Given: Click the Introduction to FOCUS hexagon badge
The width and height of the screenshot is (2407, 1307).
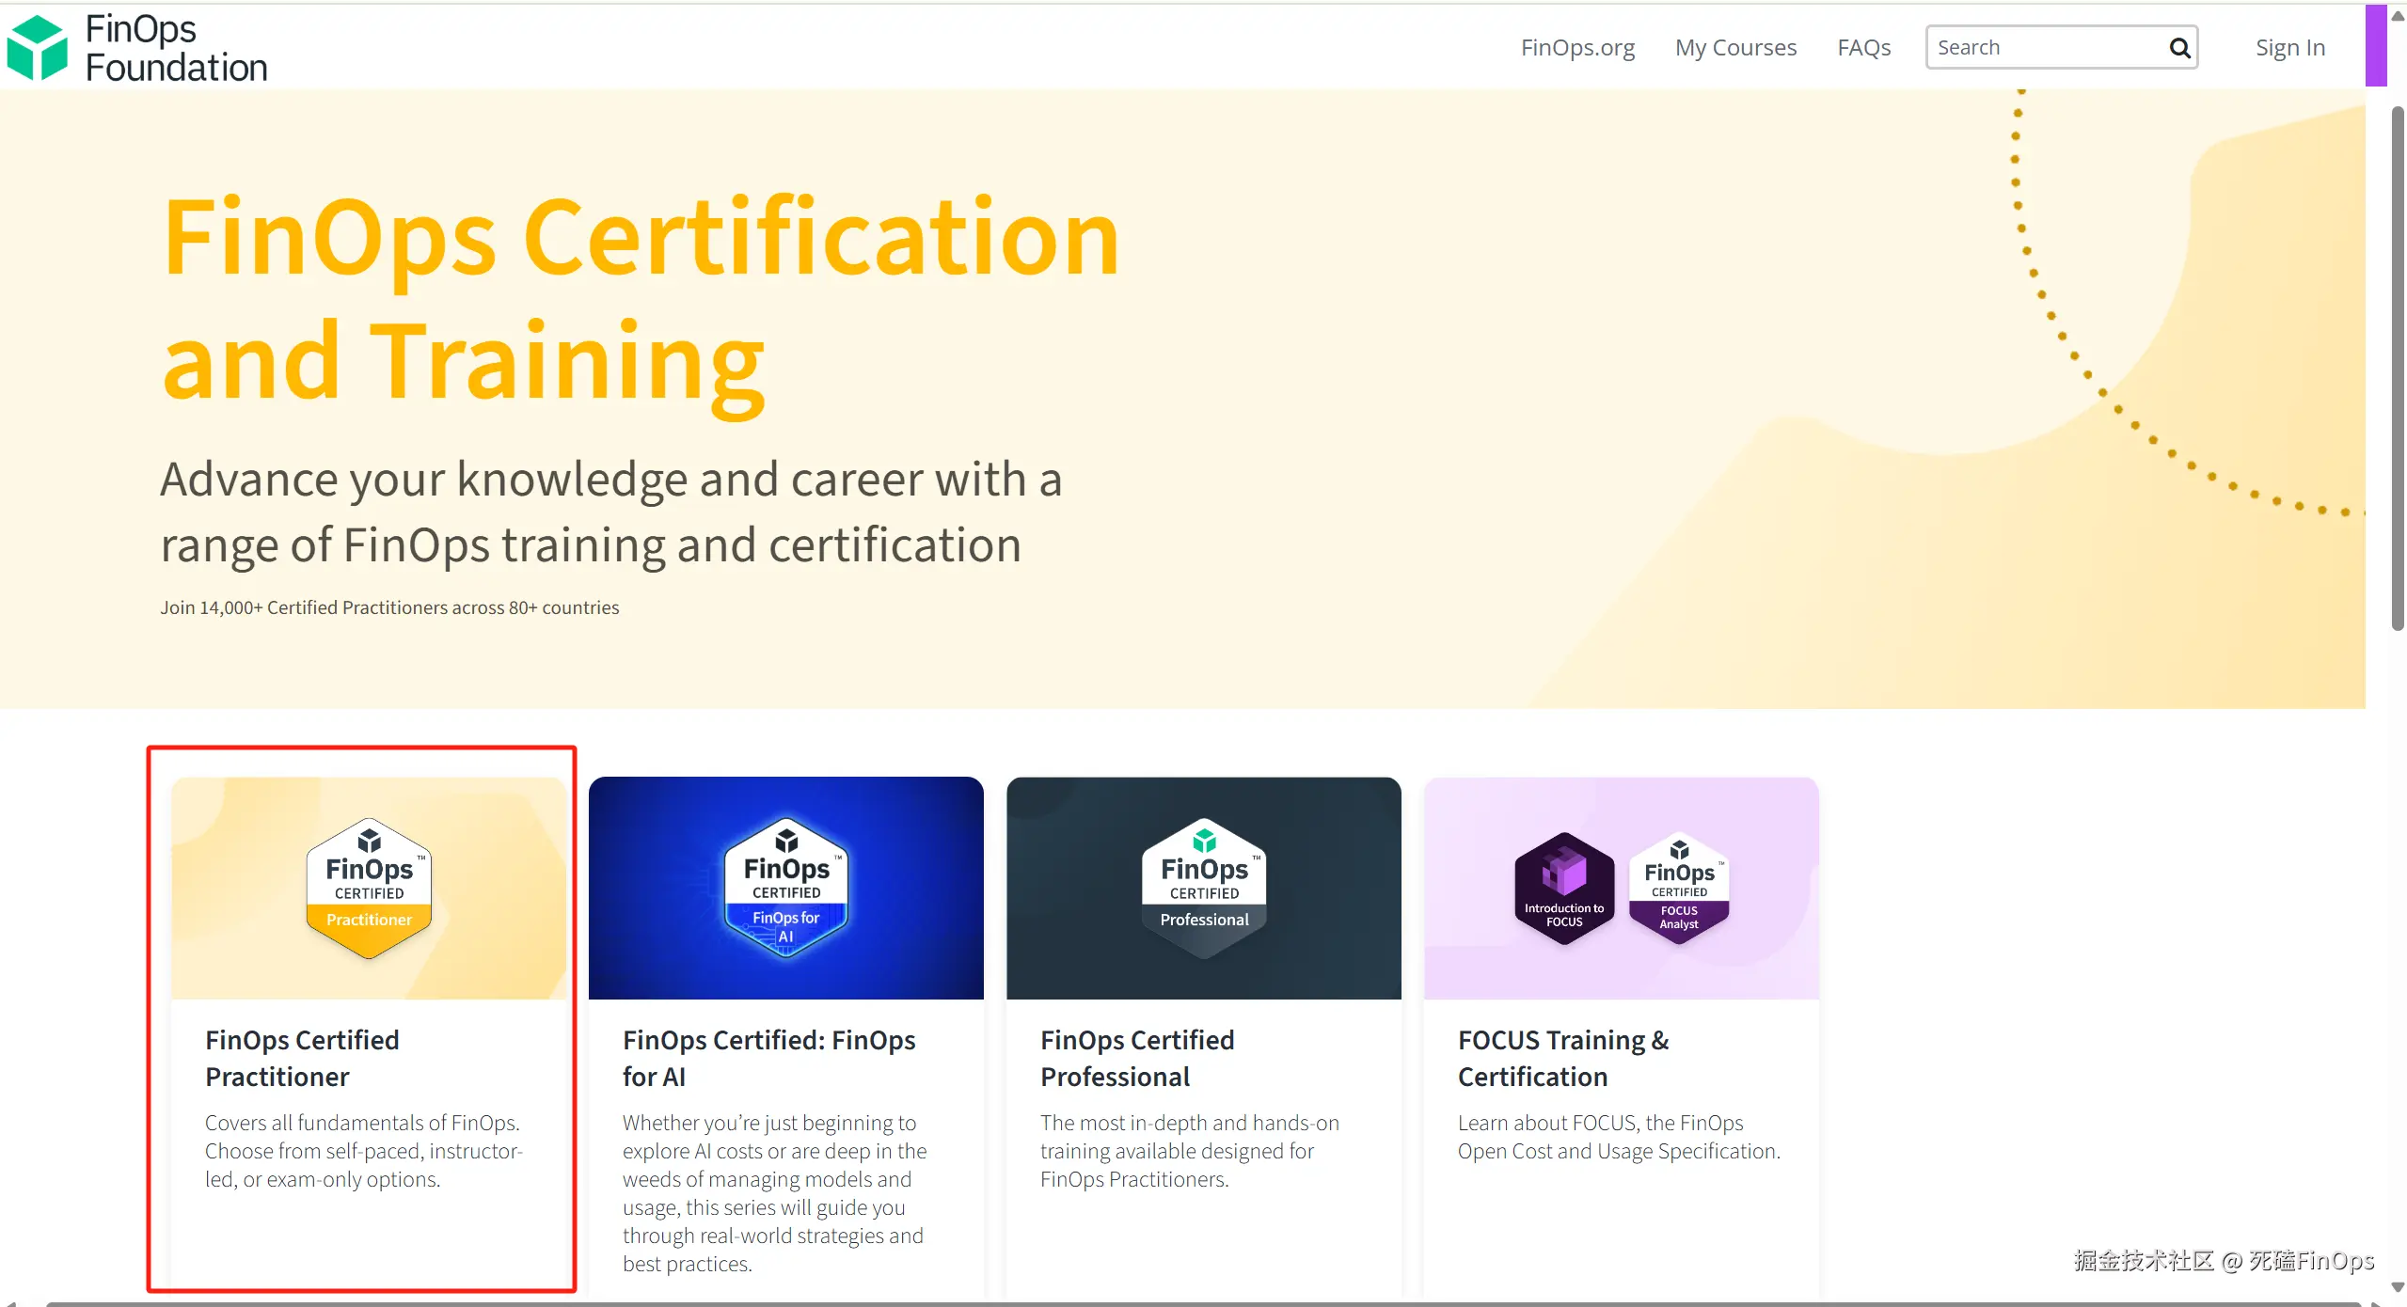Looking at the screenshot, I should tap(1564, 888).
